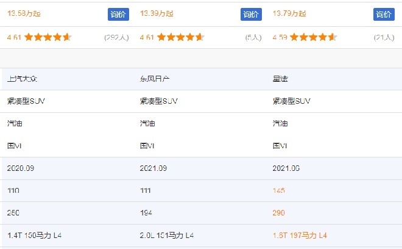
Task: Click 询价 button for 13.79万 car
Action: tap(384, 14)
